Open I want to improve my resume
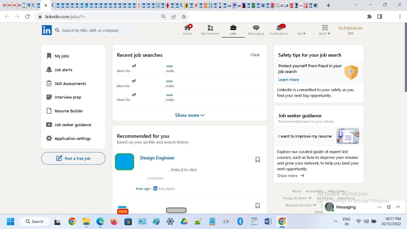407x229 pixels. (305, 136)
